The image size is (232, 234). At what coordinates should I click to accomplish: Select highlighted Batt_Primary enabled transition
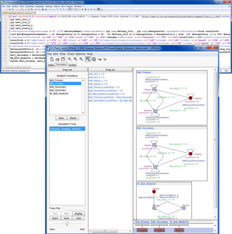[x=65, y=84]
